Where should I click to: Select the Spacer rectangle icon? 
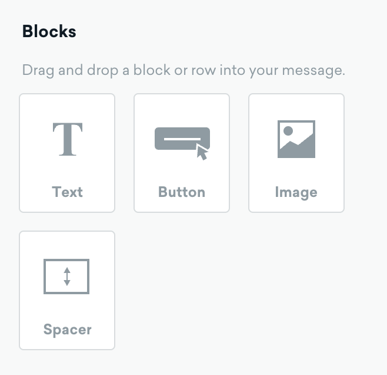point(66,277)
